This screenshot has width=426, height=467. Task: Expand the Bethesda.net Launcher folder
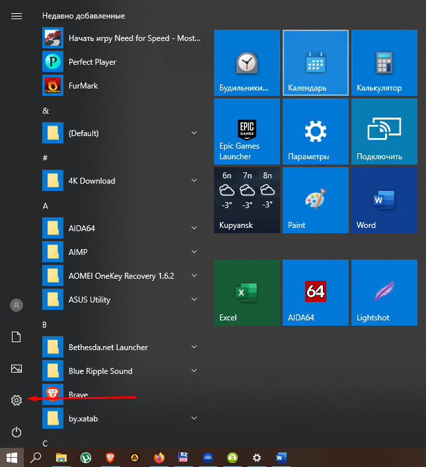122,347
